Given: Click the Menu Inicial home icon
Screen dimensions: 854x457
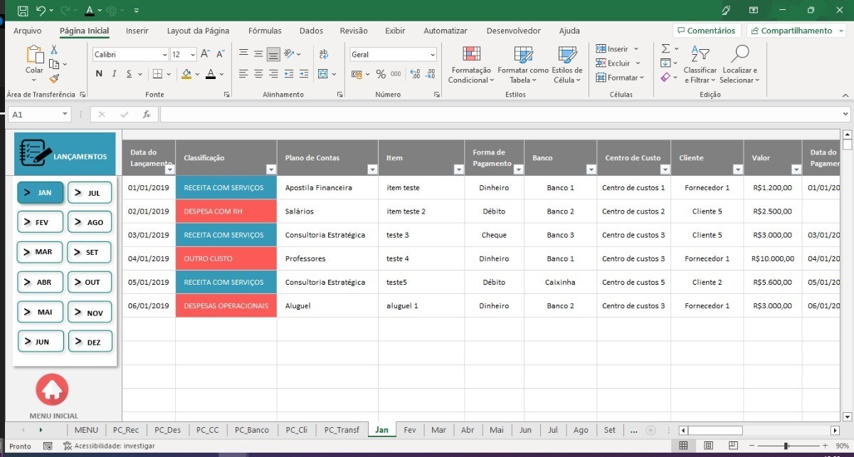Looking at the screenshot, I should pyautogui.click(x=52, y=389).
